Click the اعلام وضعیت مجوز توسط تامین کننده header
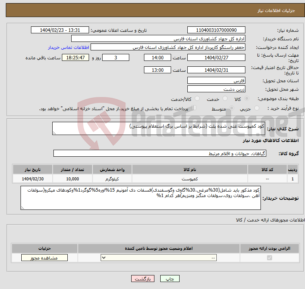This screenshot has width=305, height=289. point(159,248)
